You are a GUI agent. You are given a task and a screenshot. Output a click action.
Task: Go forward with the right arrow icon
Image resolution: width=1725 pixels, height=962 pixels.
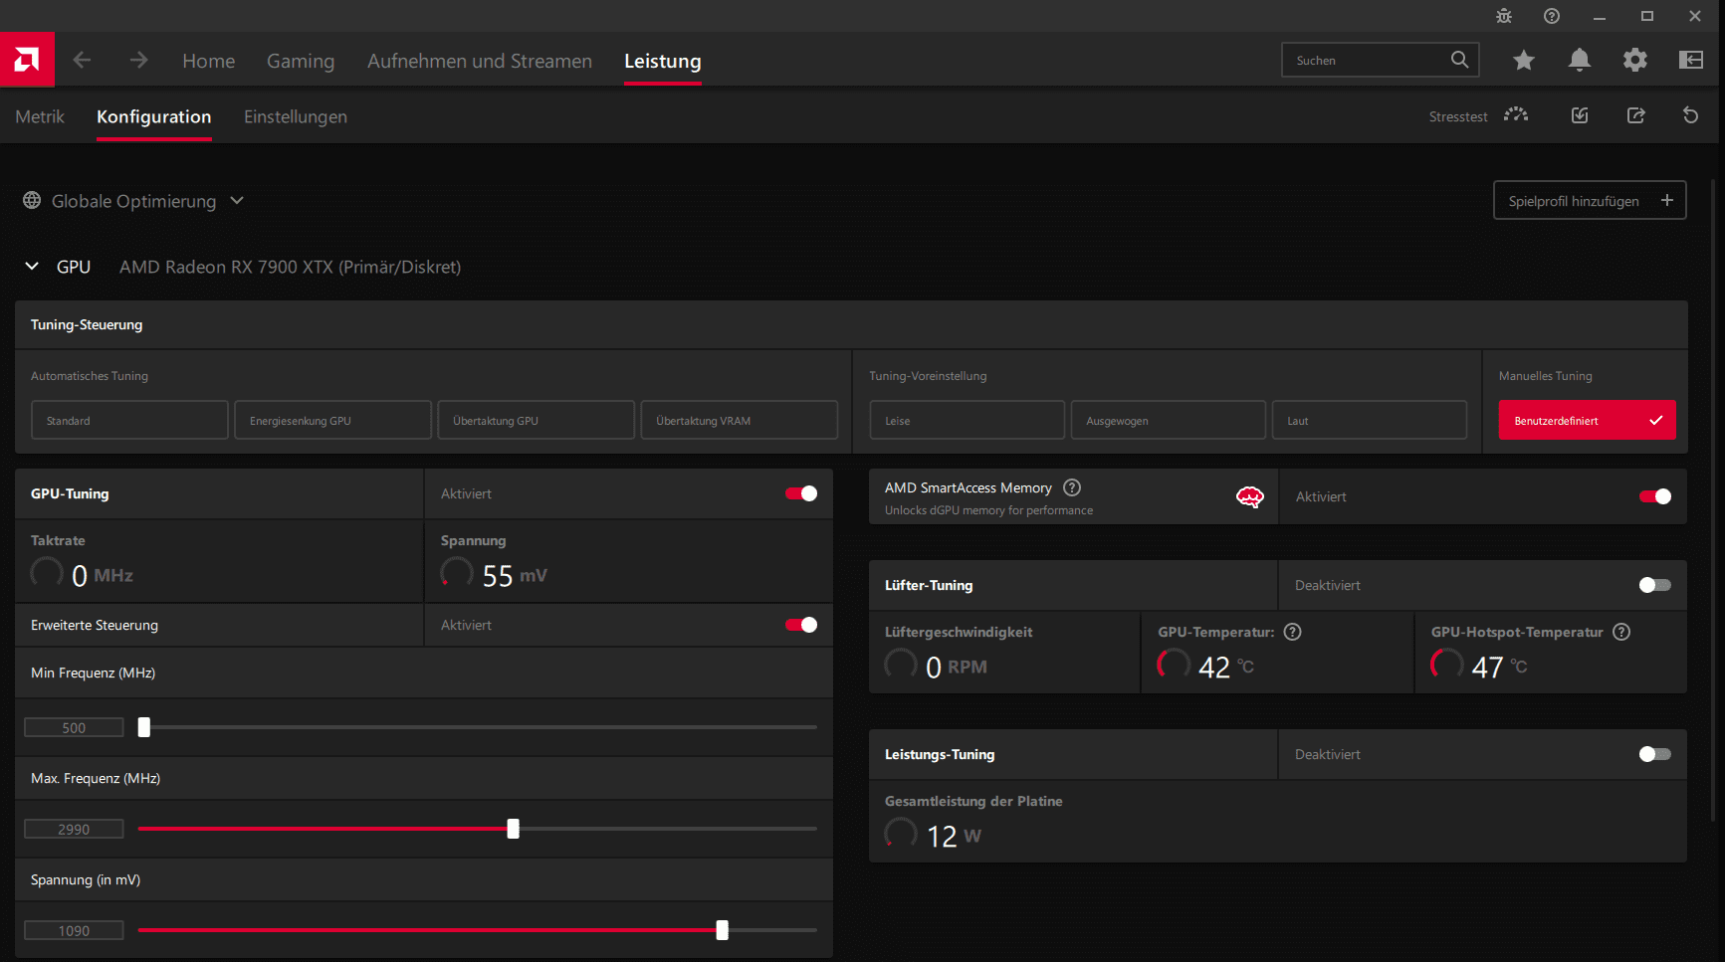point(138,61)
